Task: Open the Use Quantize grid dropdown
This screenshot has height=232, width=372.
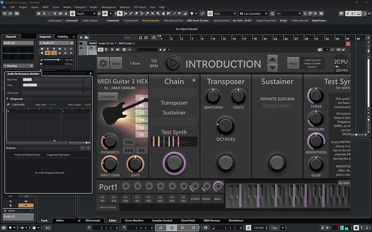Action: pos(253,14)
